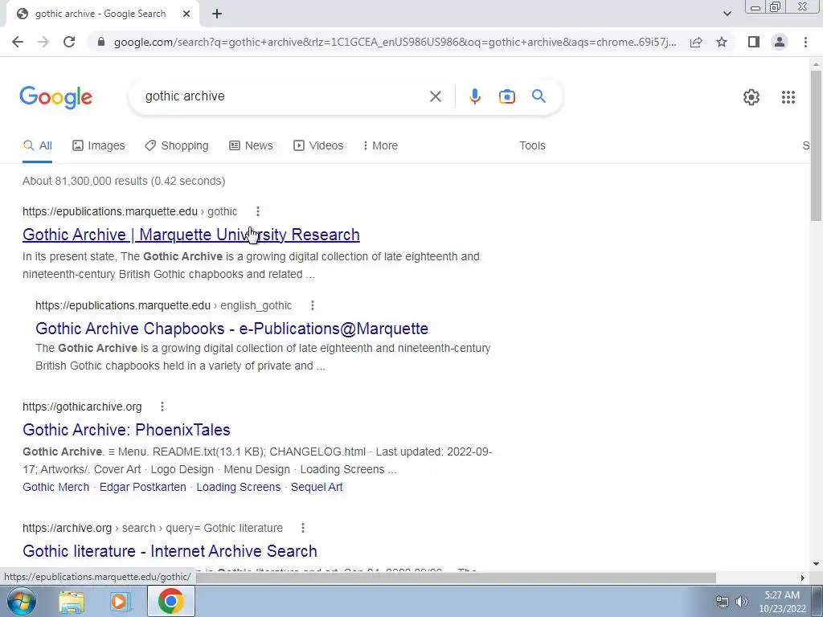Open Chrome three-dot menu

[x=805, y=42]
